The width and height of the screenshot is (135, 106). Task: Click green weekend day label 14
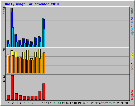point(59,103)
